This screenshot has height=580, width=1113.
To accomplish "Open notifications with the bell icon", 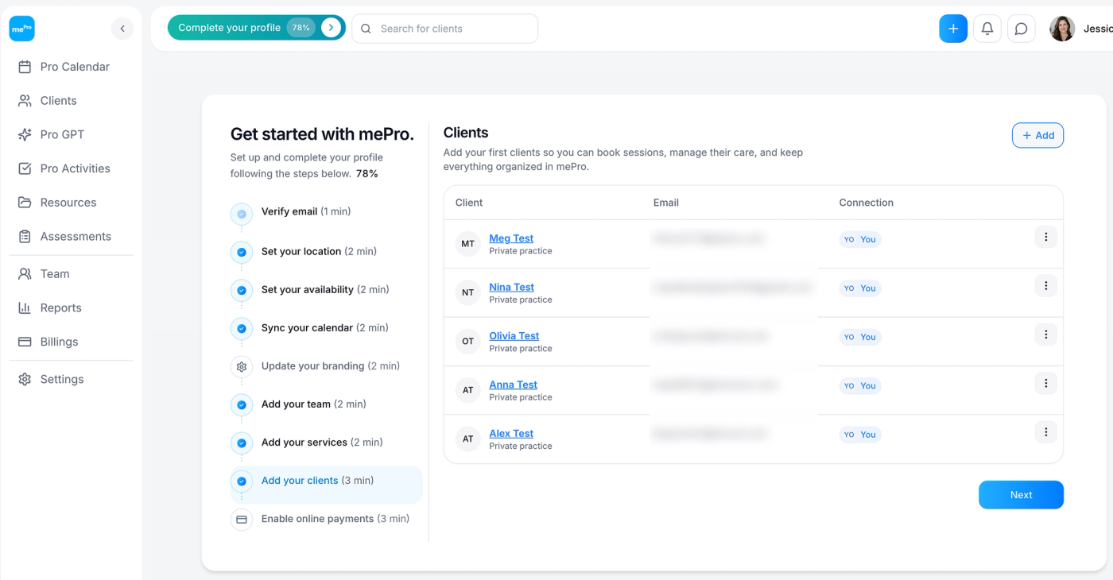I will pos(987,29).
